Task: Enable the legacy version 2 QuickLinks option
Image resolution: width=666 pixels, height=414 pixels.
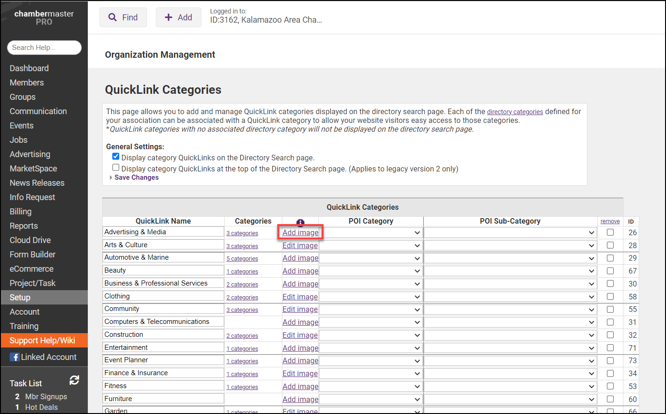Action: [x=116, y=167]
